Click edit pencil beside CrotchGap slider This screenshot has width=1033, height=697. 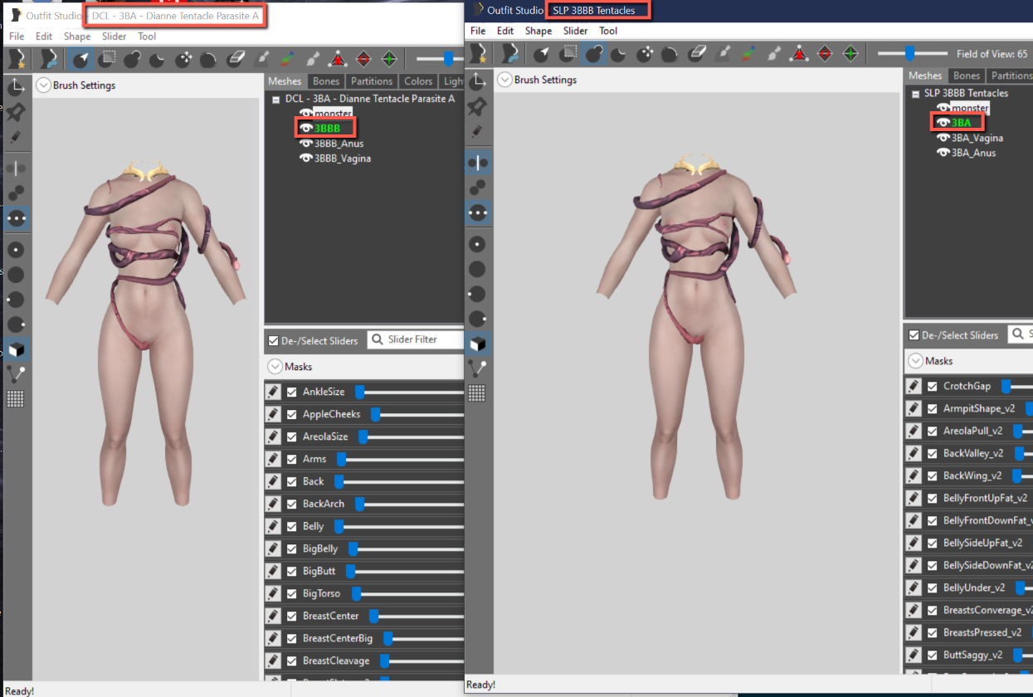point(914,386)
